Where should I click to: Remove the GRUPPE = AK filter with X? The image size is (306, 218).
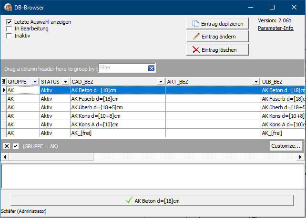pyautogui.click(x=7, y=146)
